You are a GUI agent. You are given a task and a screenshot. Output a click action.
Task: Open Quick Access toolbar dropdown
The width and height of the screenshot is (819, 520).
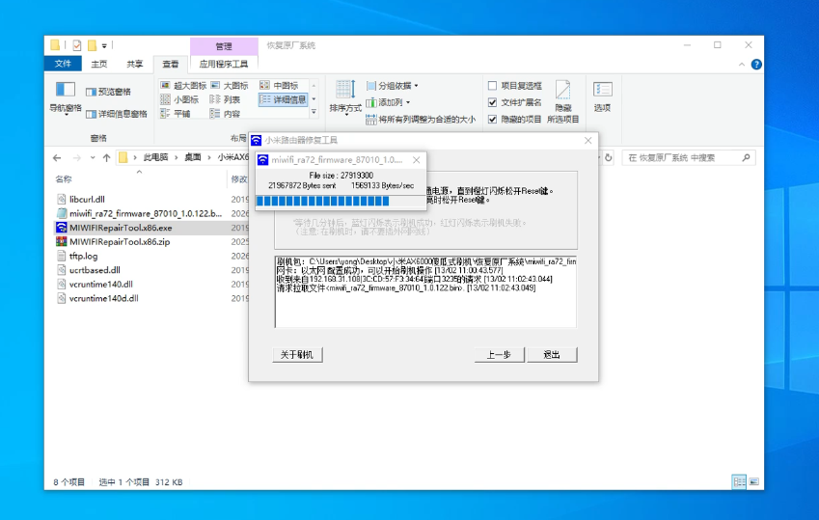104,46
